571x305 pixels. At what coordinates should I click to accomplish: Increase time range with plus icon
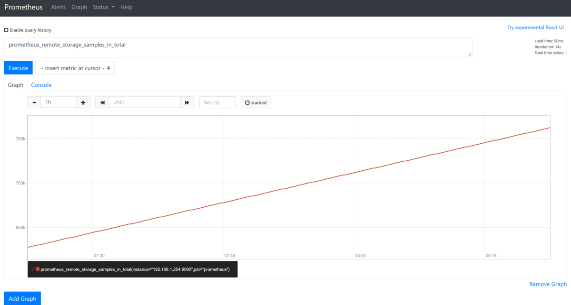pyautogui.click(x=83, y=102)
